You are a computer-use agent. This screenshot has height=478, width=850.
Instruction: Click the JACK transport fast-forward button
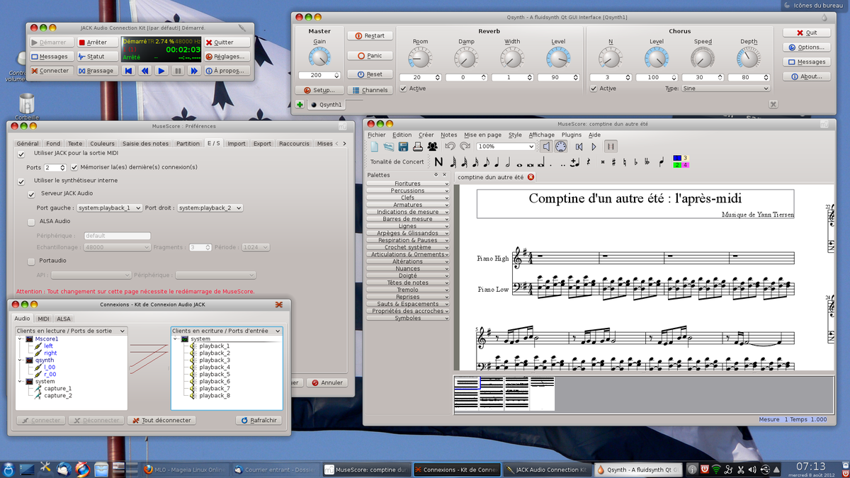(x=193, y=71)
